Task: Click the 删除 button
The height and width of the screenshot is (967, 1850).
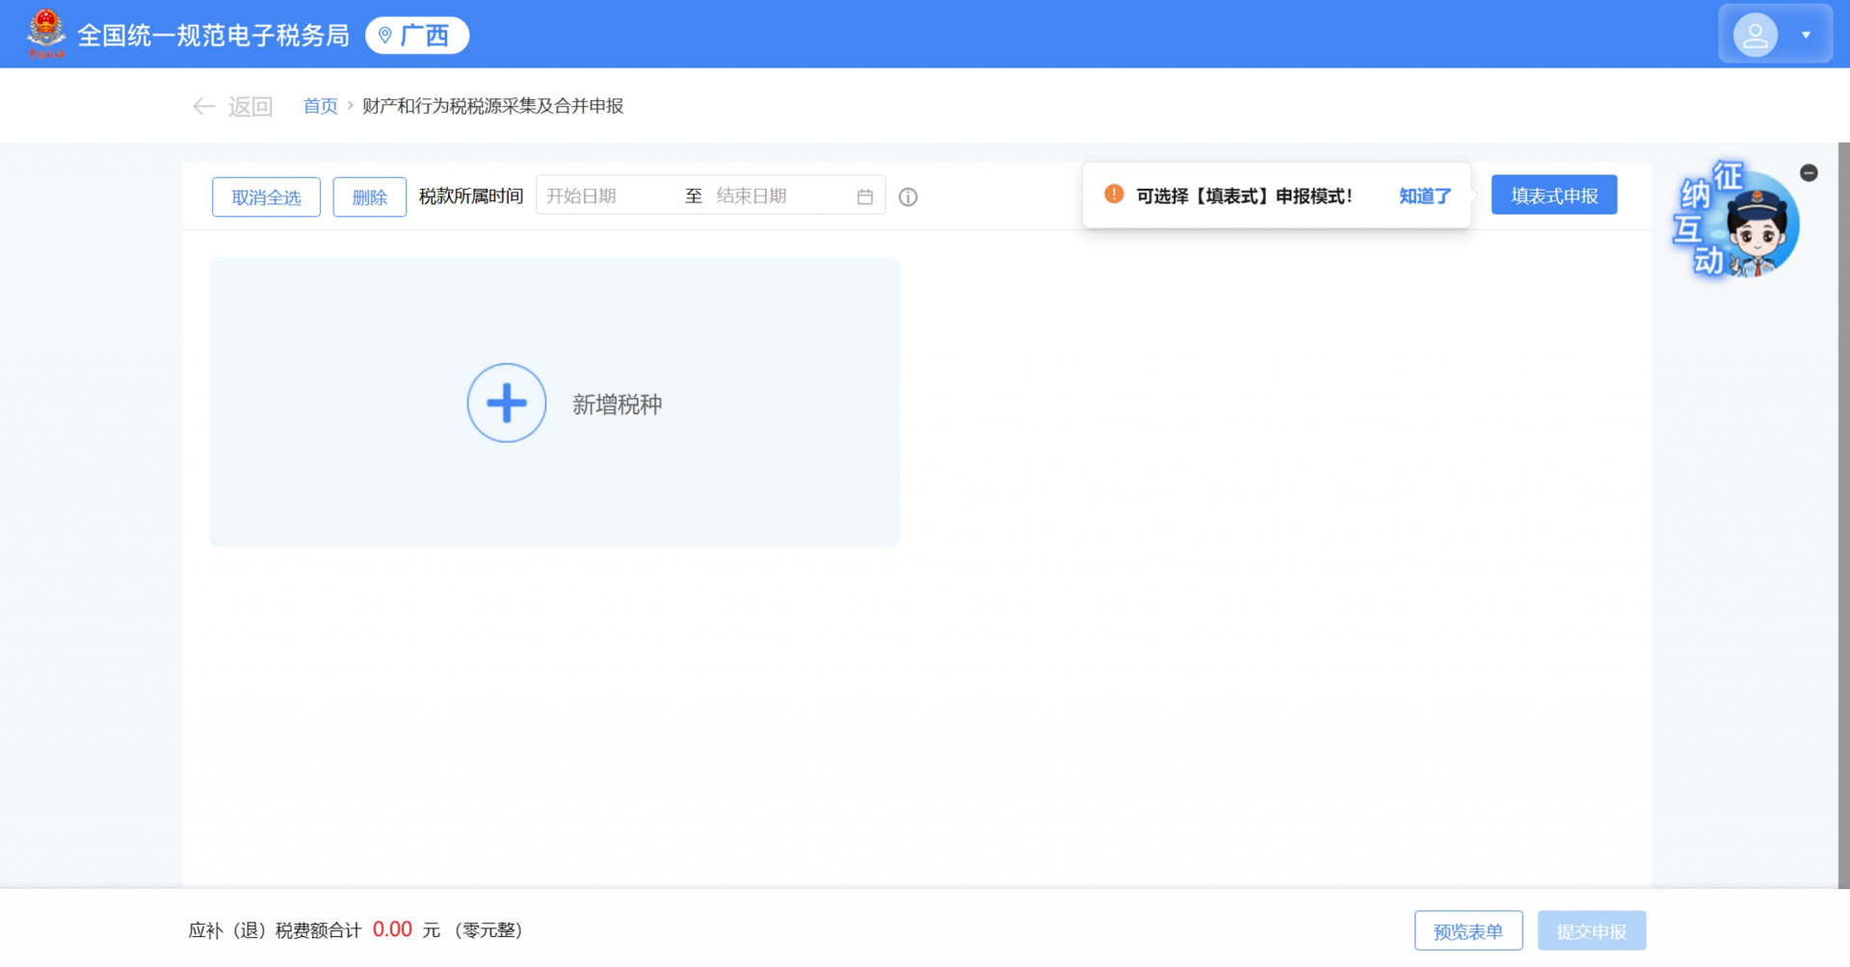Action: point(369,196)
